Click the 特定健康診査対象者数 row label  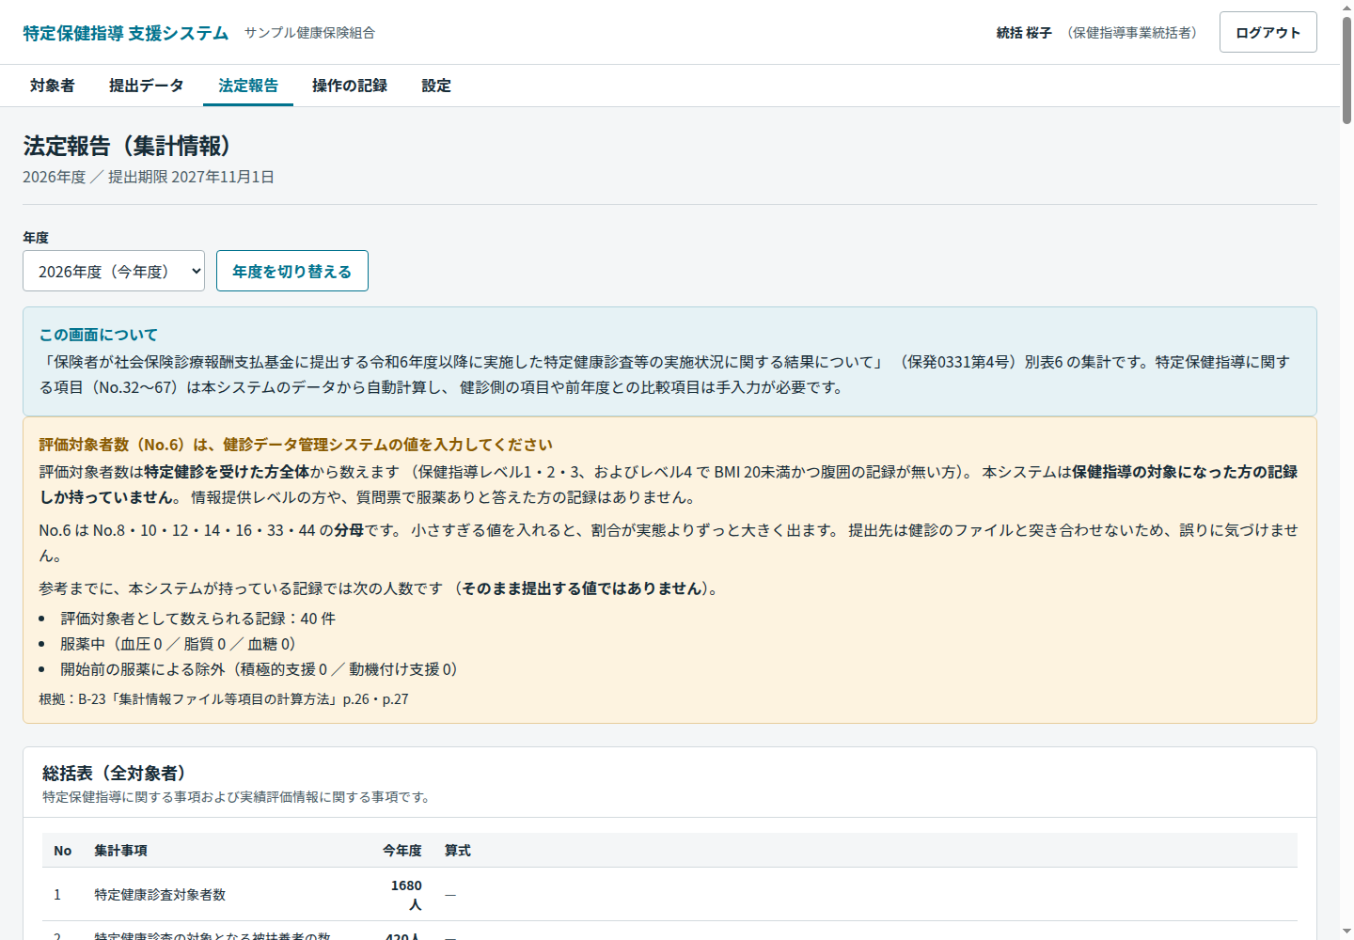click(x=160, y=895)
